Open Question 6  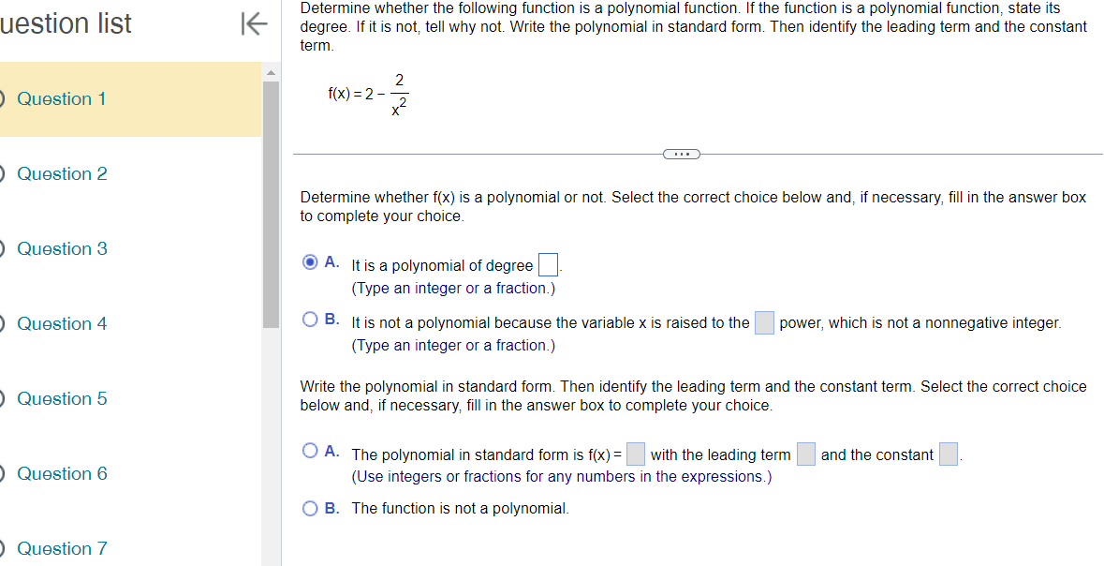(62, 473)
